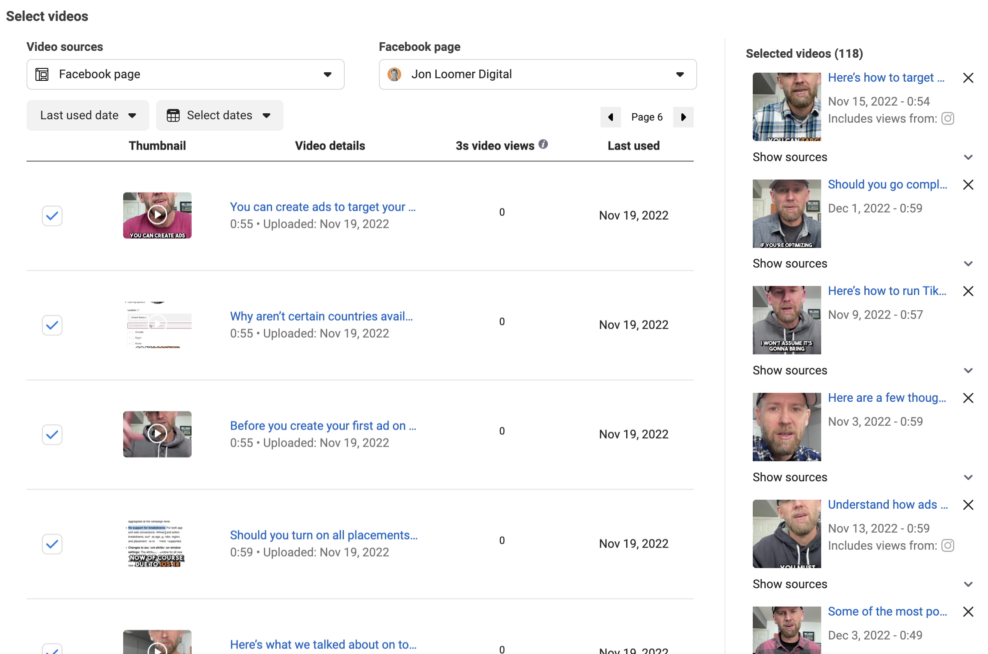
Task: Uncheck 'Before you create your first ad' video
Action: (x=52, y=434)
